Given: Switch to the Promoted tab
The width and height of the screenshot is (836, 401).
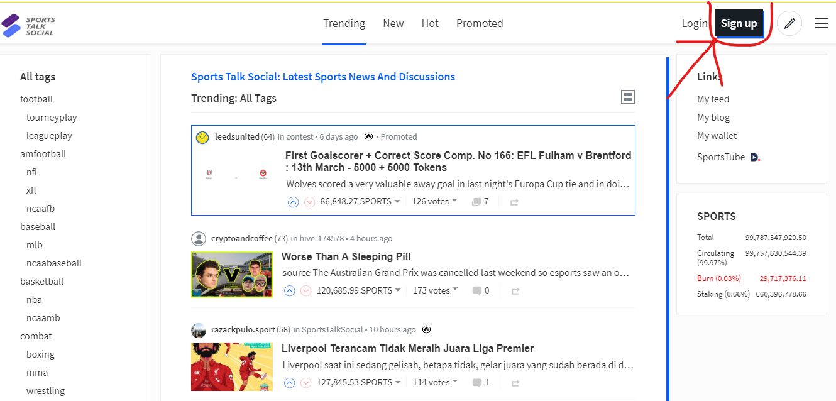Looking at the screenshot, I should (480, 23).
